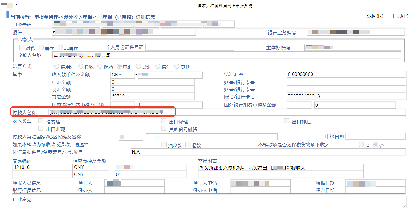Select the 票汇 settlement method
Viewport: 414px width, 211px height.
138,67
